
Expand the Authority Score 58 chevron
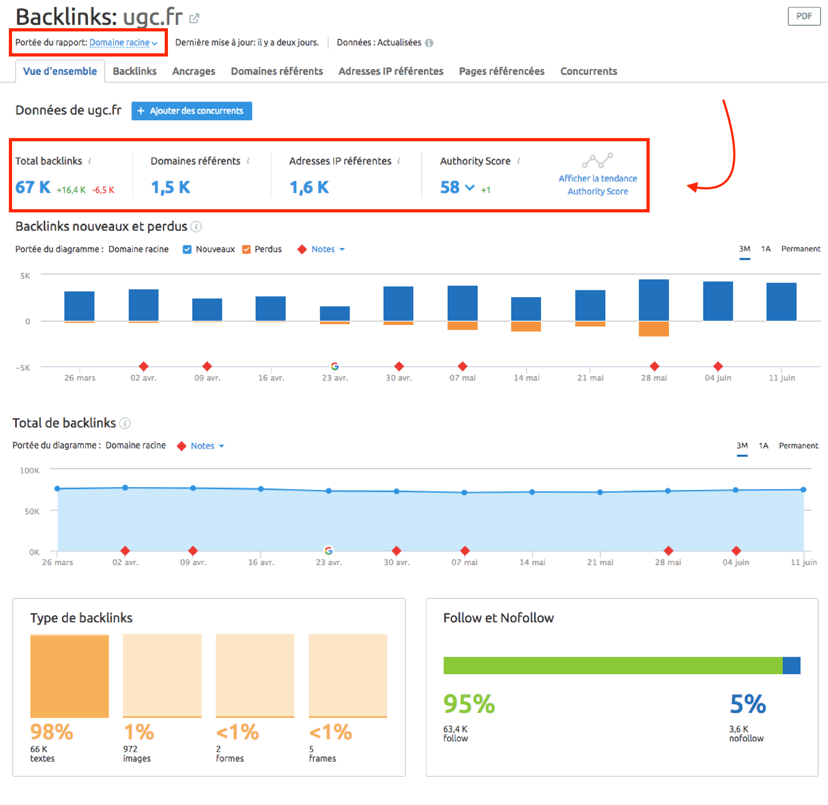coord(470,187)
